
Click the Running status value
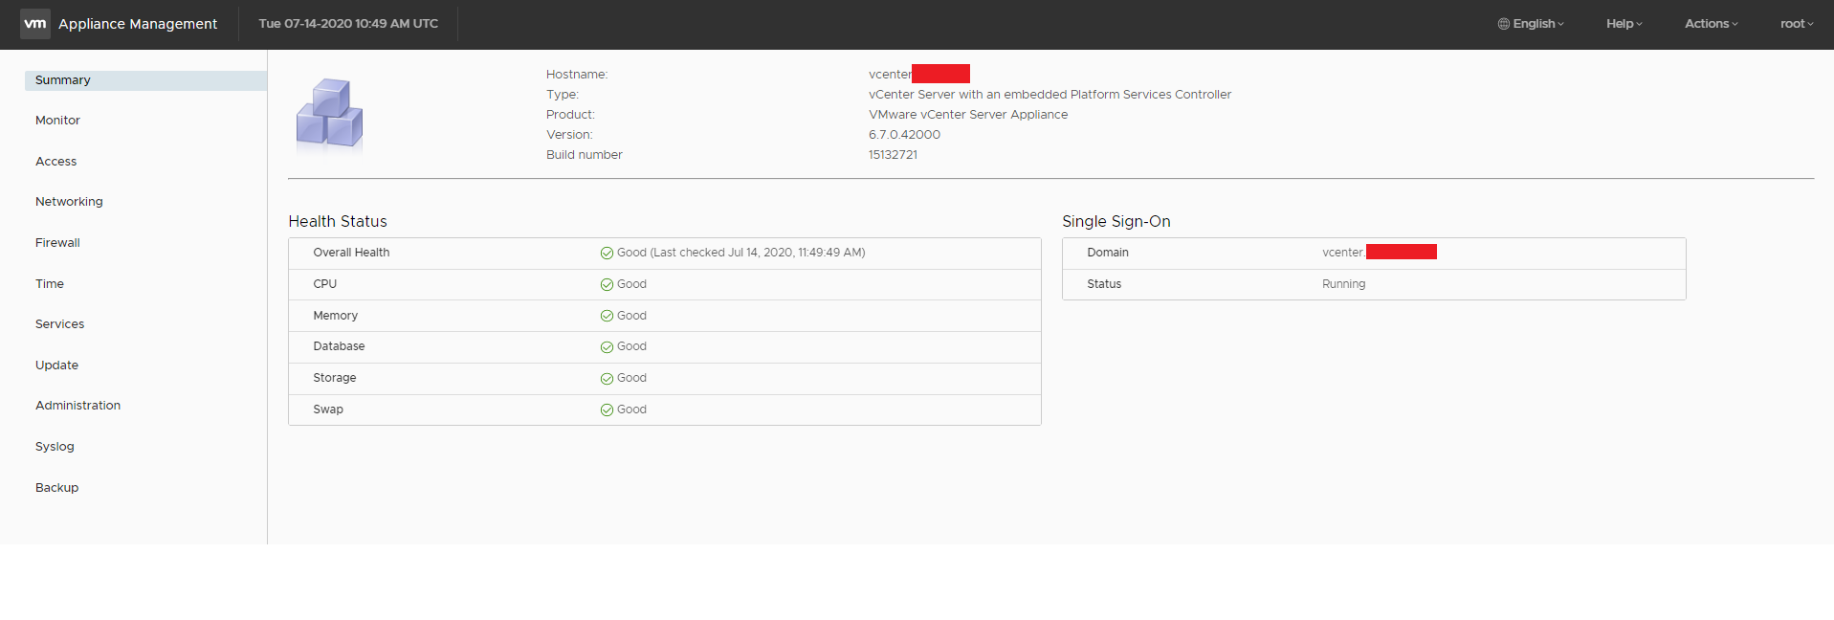(x=1343, y=284)
